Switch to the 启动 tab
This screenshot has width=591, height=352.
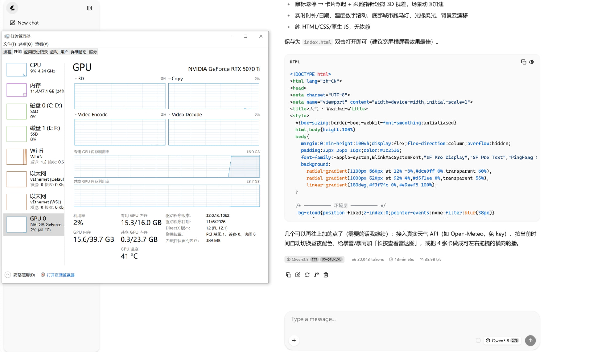54,52
